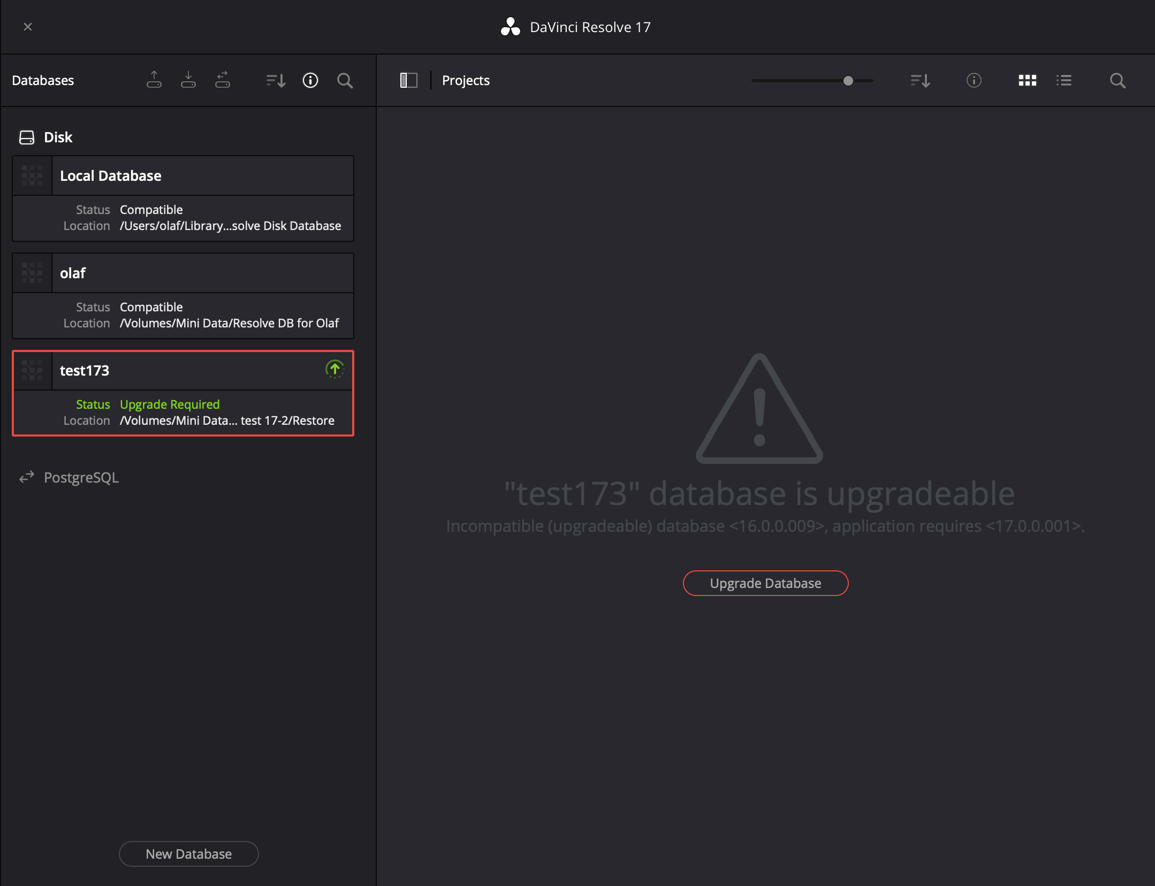Click the Upgrade Required status text

point(170,404)
